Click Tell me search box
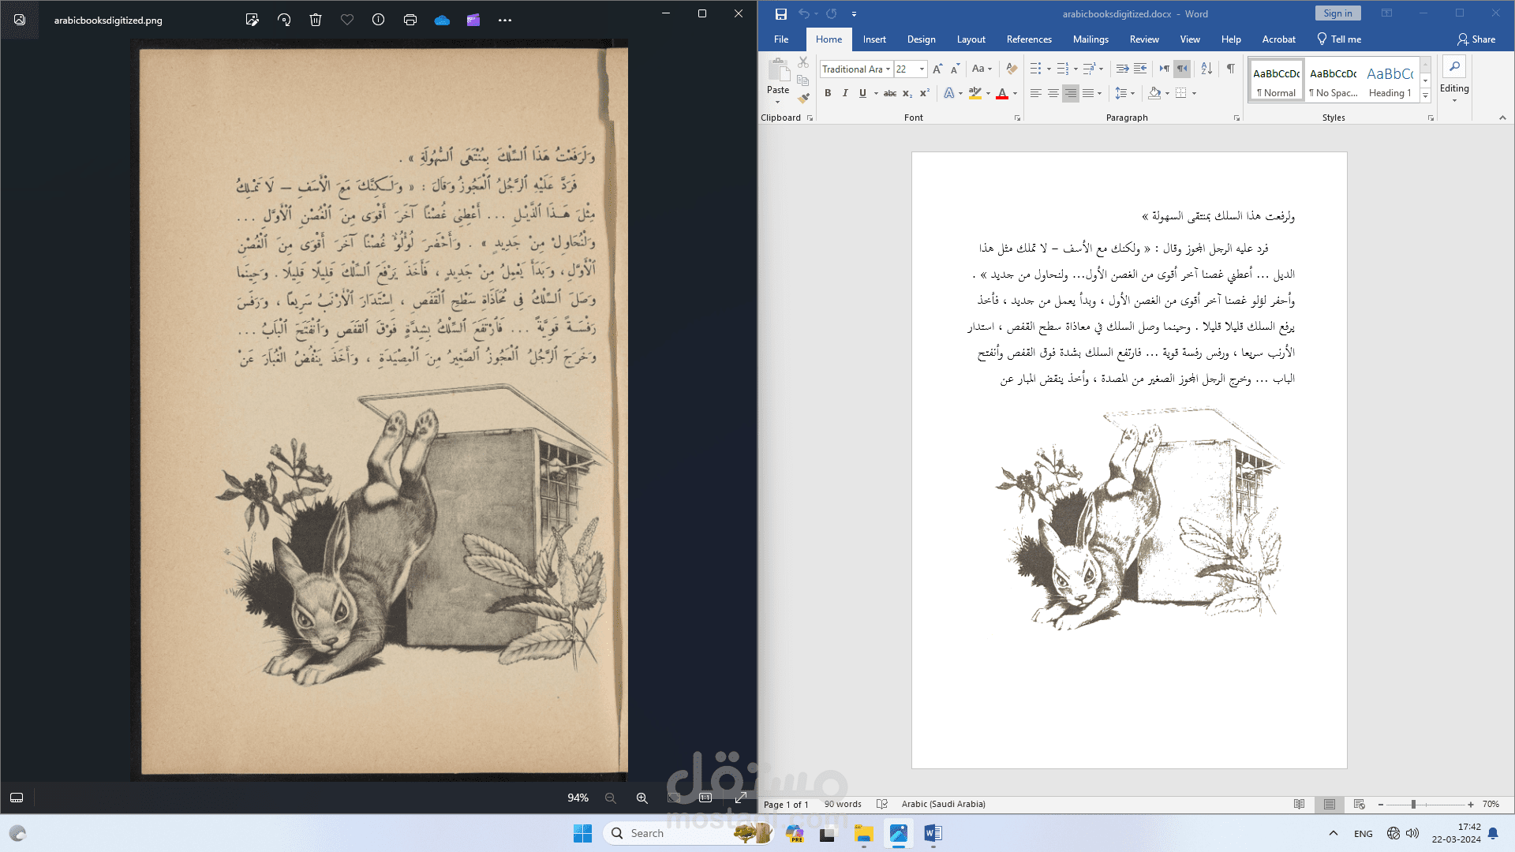The image size is (1515, 852). 1339,39
